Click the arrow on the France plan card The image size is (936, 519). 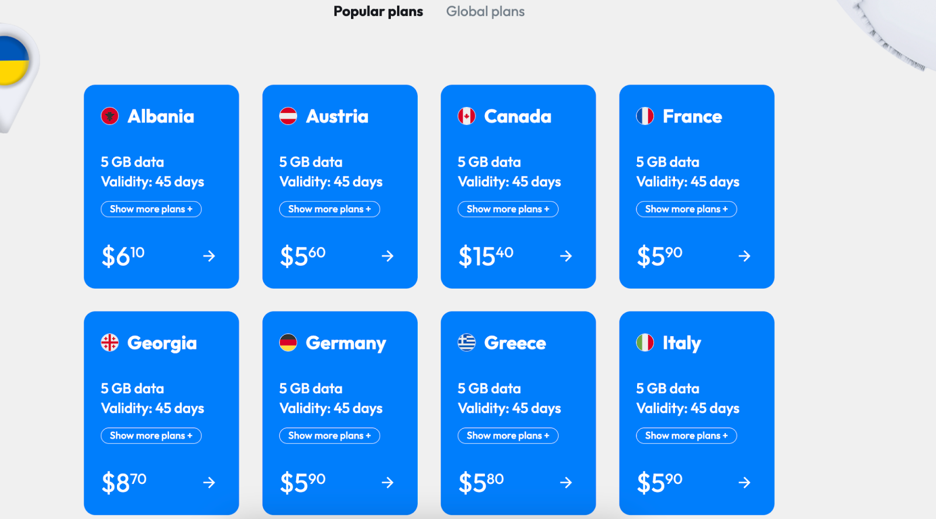point(744,256)
